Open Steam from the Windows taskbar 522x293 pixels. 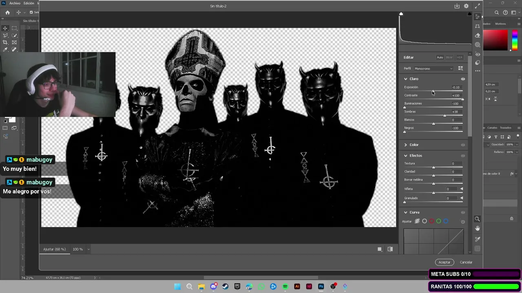pyautogui.click(x=225, y=286)
